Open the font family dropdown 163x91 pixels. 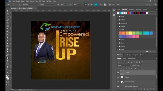31,5
